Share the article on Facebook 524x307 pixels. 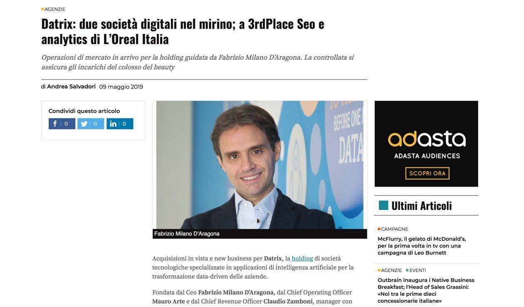pyautogui.click(x=62, y=124)
